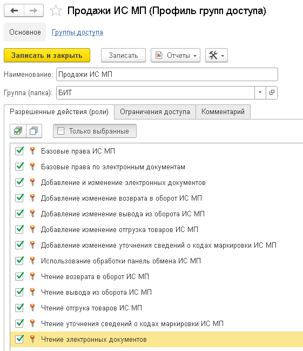Add the profile to favorites via the star
The width and height of the screenshot is (303, 351).
[56, 11]
